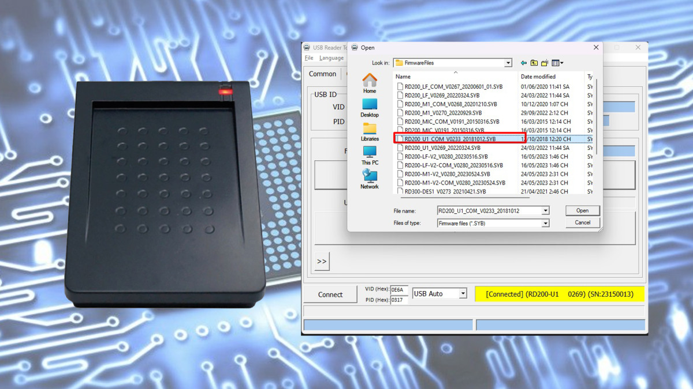Screen dimensions: 693x389
Task: Expand the USB Auto connection dropdown
Action: [x=463, y=294]
